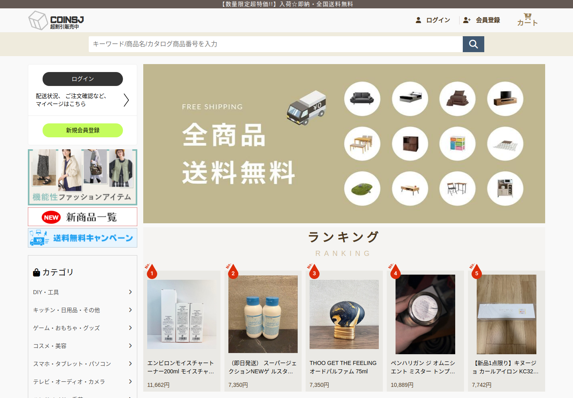
Task: Select the low coffee table circle icon
Action: click(410, 189)
